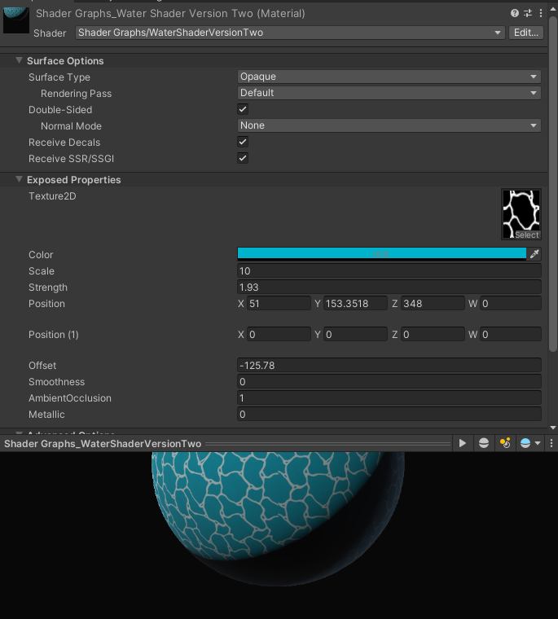Click the Position (1) W field
558x619 pixels.
pyautogui.click(x=510, y=335)
